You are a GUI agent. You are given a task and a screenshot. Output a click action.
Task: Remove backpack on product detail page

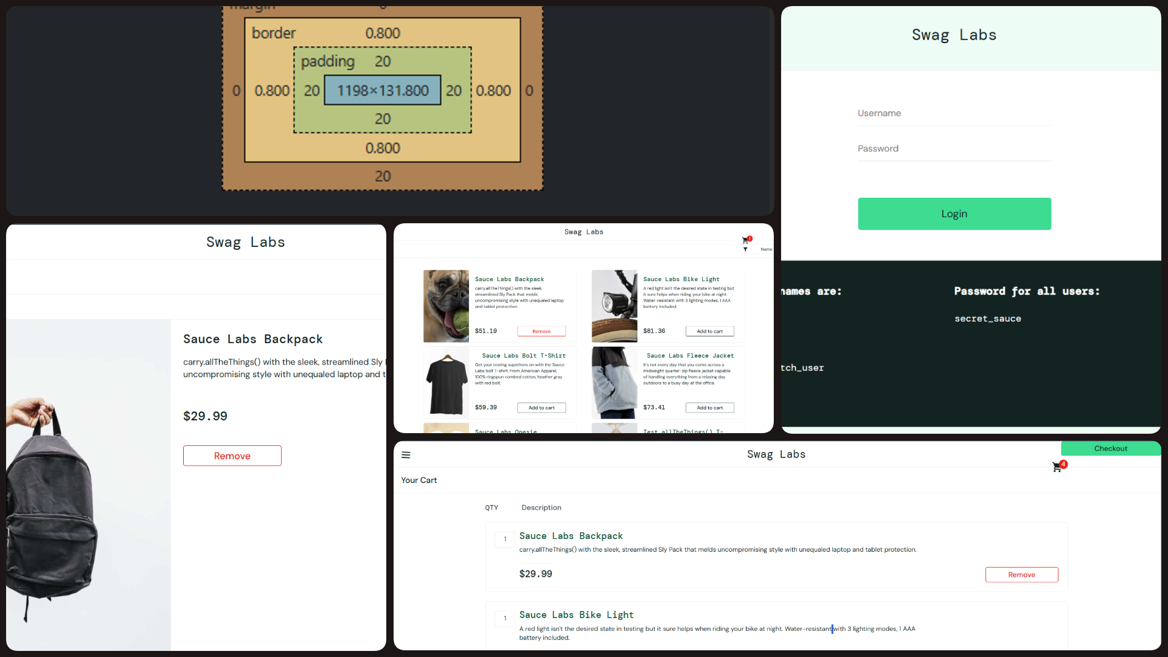232,456
